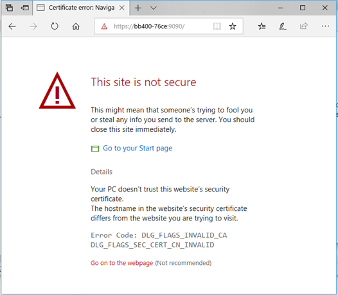Toggle Reading view icon
The width and height of the screenshot is (338, 295).
click(217, 26)
